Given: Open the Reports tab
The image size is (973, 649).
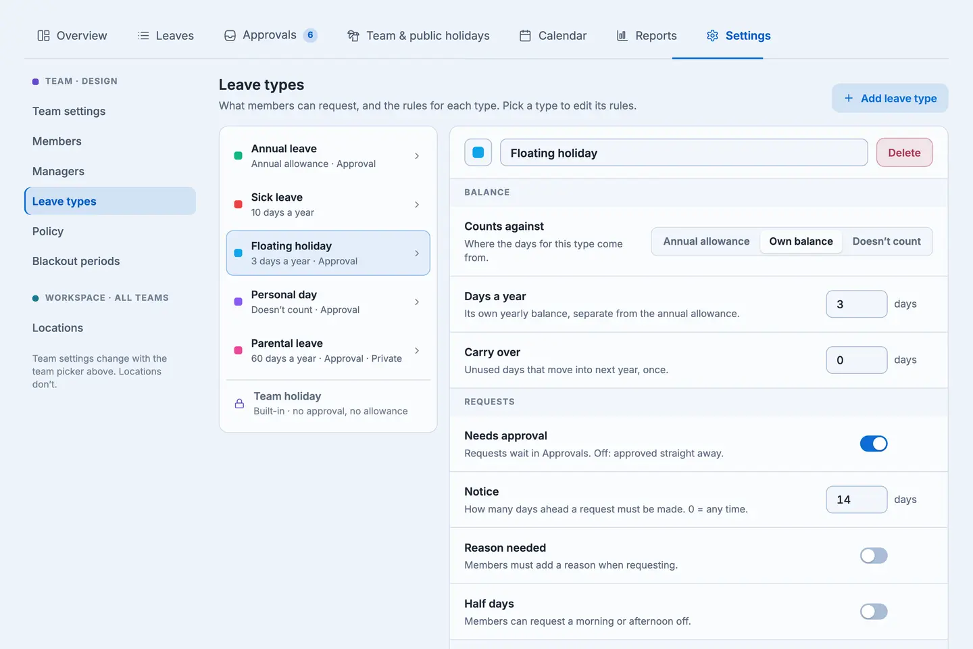Looking at the screenshot, I should tap(647, 35).
